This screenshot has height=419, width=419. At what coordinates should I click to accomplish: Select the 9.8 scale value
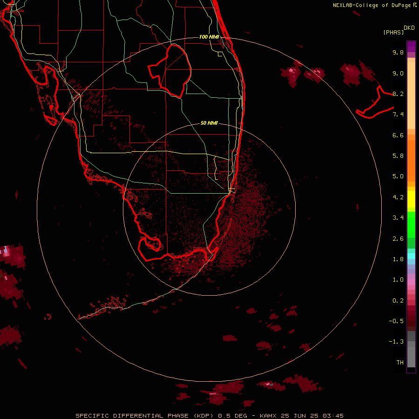click(x=398, y=52)
